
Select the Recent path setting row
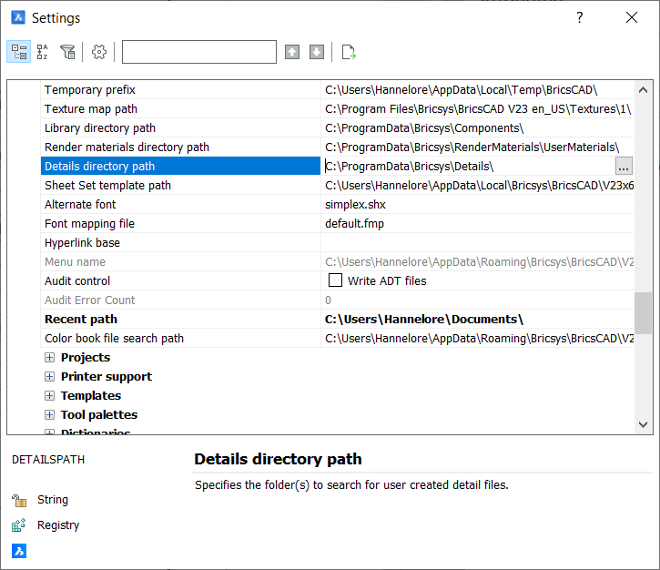[x=180, y=320]
